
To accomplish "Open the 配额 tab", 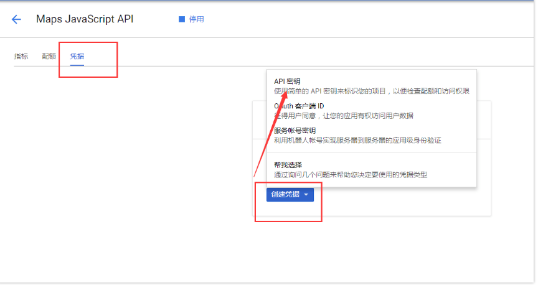I will coord(49,56).
